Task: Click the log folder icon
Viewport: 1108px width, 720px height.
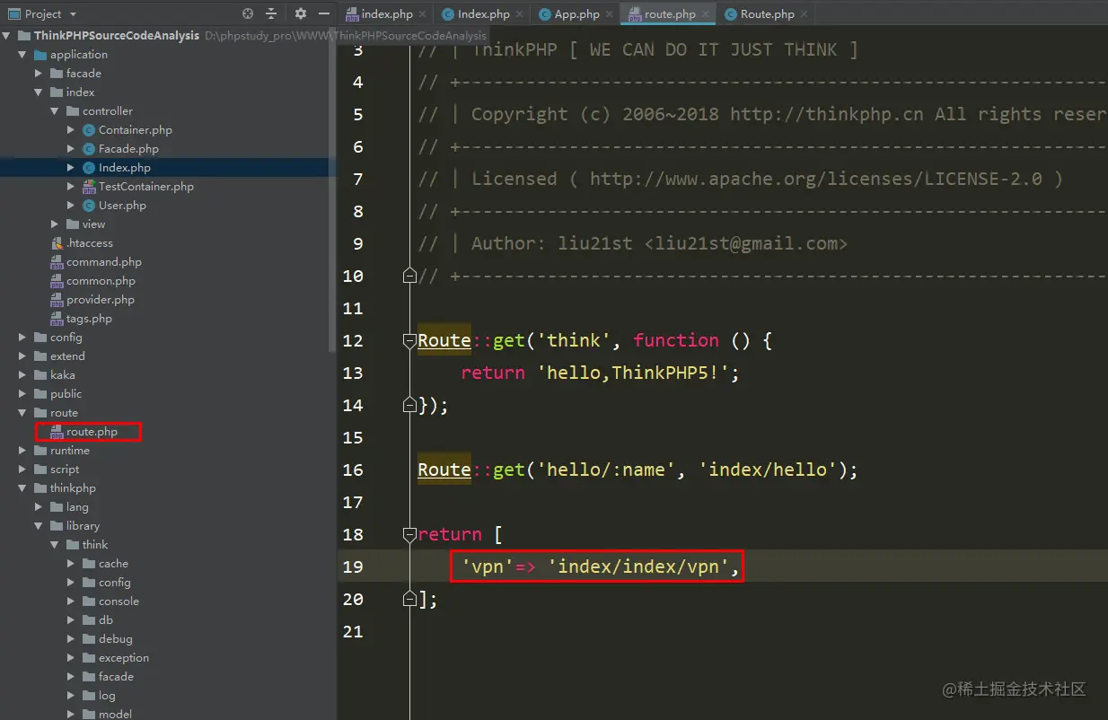Action: click(89, 696)
